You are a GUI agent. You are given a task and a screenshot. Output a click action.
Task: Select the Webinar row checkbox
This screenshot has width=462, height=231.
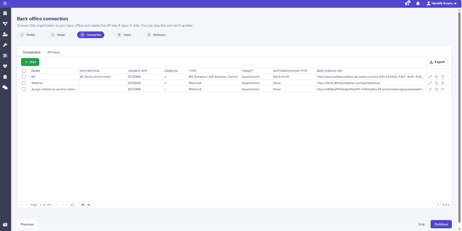click(x=24, y=83)
